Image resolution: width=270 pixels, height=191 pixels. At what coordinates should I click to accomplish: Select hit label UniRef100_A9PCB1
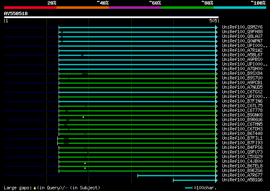[242, 83]
